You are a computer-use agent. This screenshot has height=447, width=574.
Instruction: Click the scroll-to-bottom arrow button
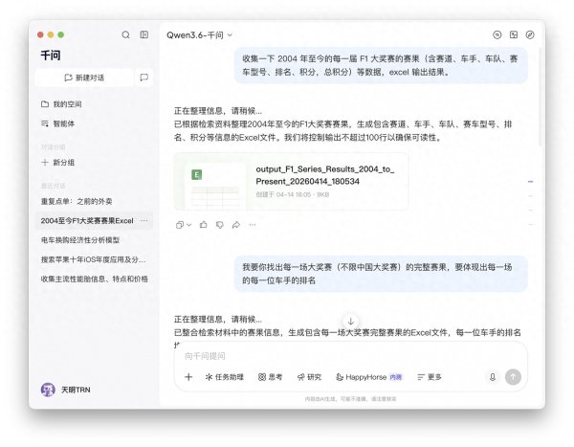pos(351,322)
